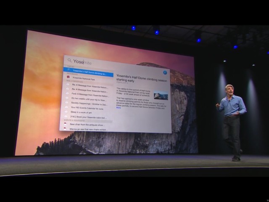
Task: Click the preview headline Yosemite's Half Dome climbing season
Action: [142, 78]
